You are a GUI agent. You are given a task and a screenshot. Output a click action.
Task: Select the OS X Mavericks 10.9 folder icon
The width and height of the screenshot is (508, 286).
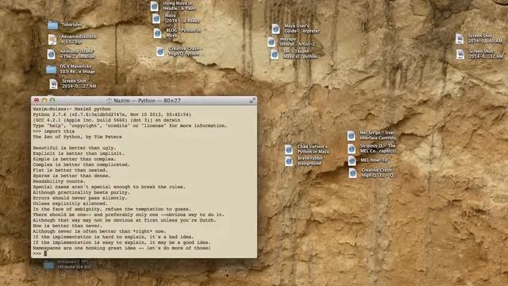point(51,69)
